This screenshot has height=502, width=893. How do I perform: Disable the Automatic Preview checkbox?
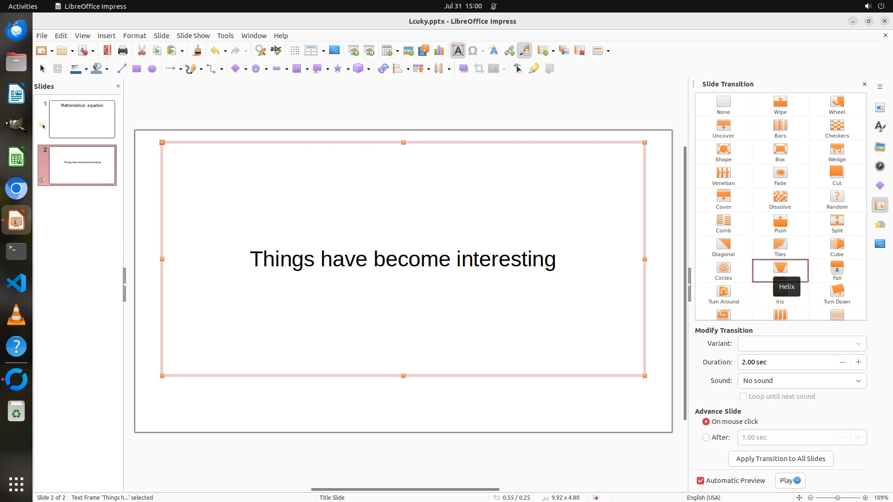[700, 481]
